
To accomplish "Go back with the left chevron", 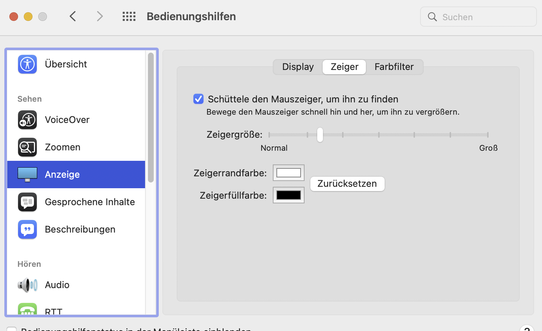I will (73, 17).
